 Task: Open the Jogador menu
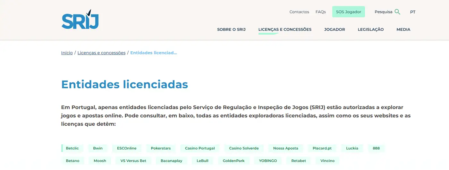click(x=335, y=30)
